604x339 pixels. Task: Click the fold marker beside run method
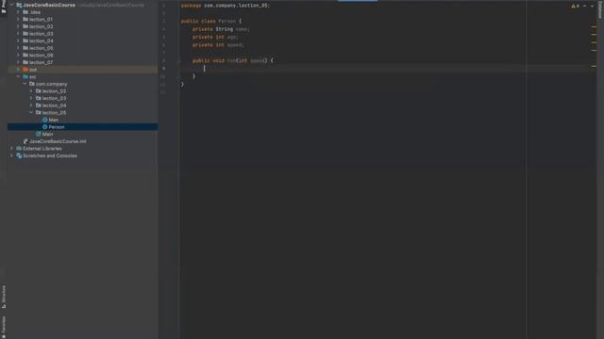178,60
